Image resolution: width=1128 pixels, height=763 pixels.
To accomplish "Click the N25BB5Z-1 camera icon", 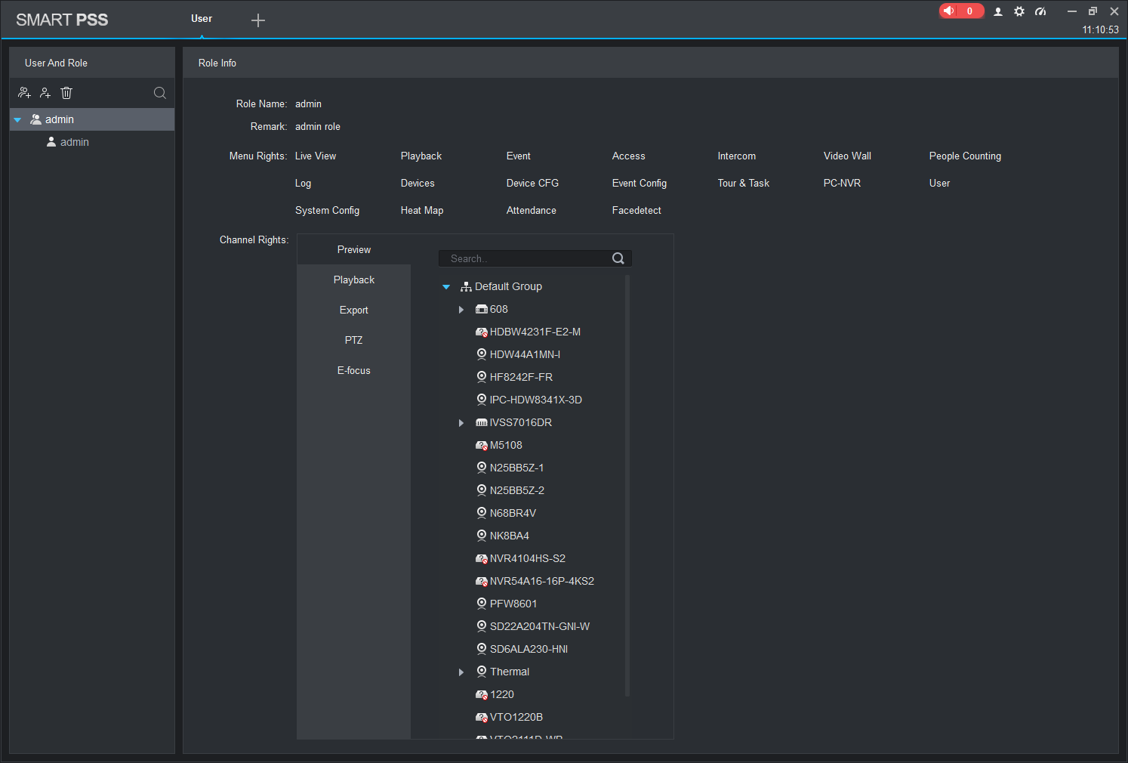I will 481,468.
